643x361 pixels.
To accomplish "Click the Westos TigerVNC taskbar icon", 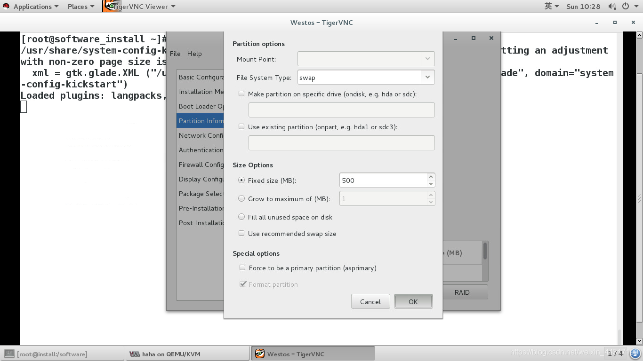I will [259, 353].
